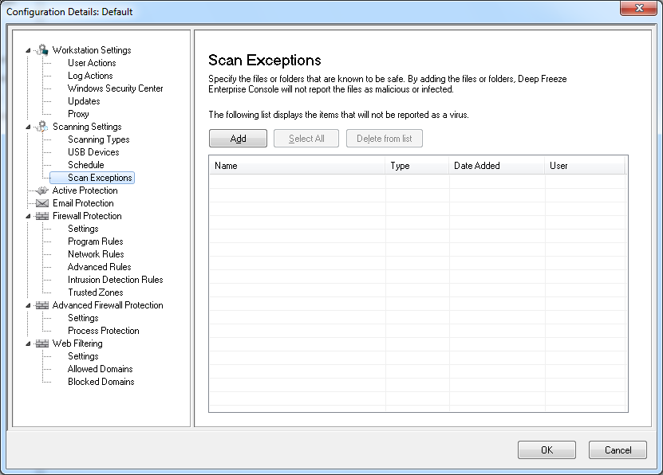Image resolution: width=663 pixels, height=475 pixels.
Task: Click the Scanning Settings node icon
Action: [x=42, y=127]
